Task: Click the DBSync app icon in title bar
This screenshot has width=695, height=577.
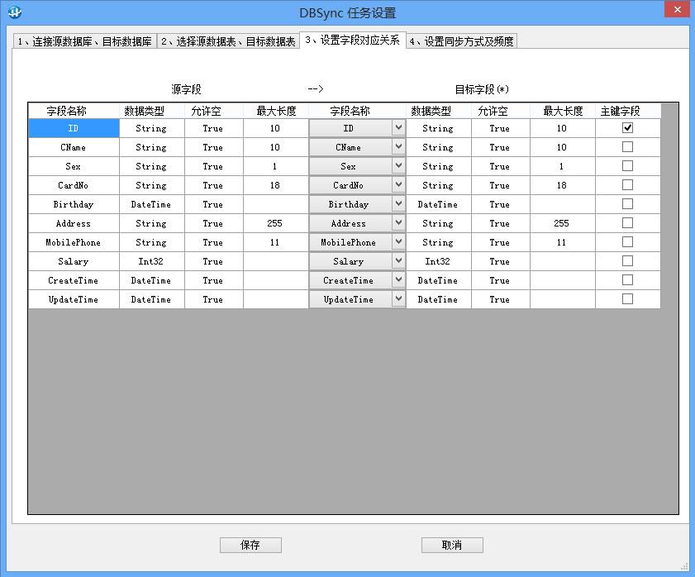Action: (15, 12)
